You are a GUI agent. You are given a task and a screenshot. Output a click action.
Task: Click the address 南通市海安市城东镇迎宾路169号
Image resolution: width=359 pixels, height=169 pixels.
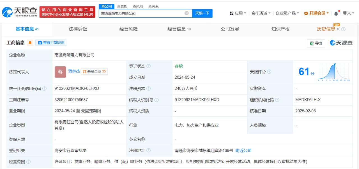204,151
